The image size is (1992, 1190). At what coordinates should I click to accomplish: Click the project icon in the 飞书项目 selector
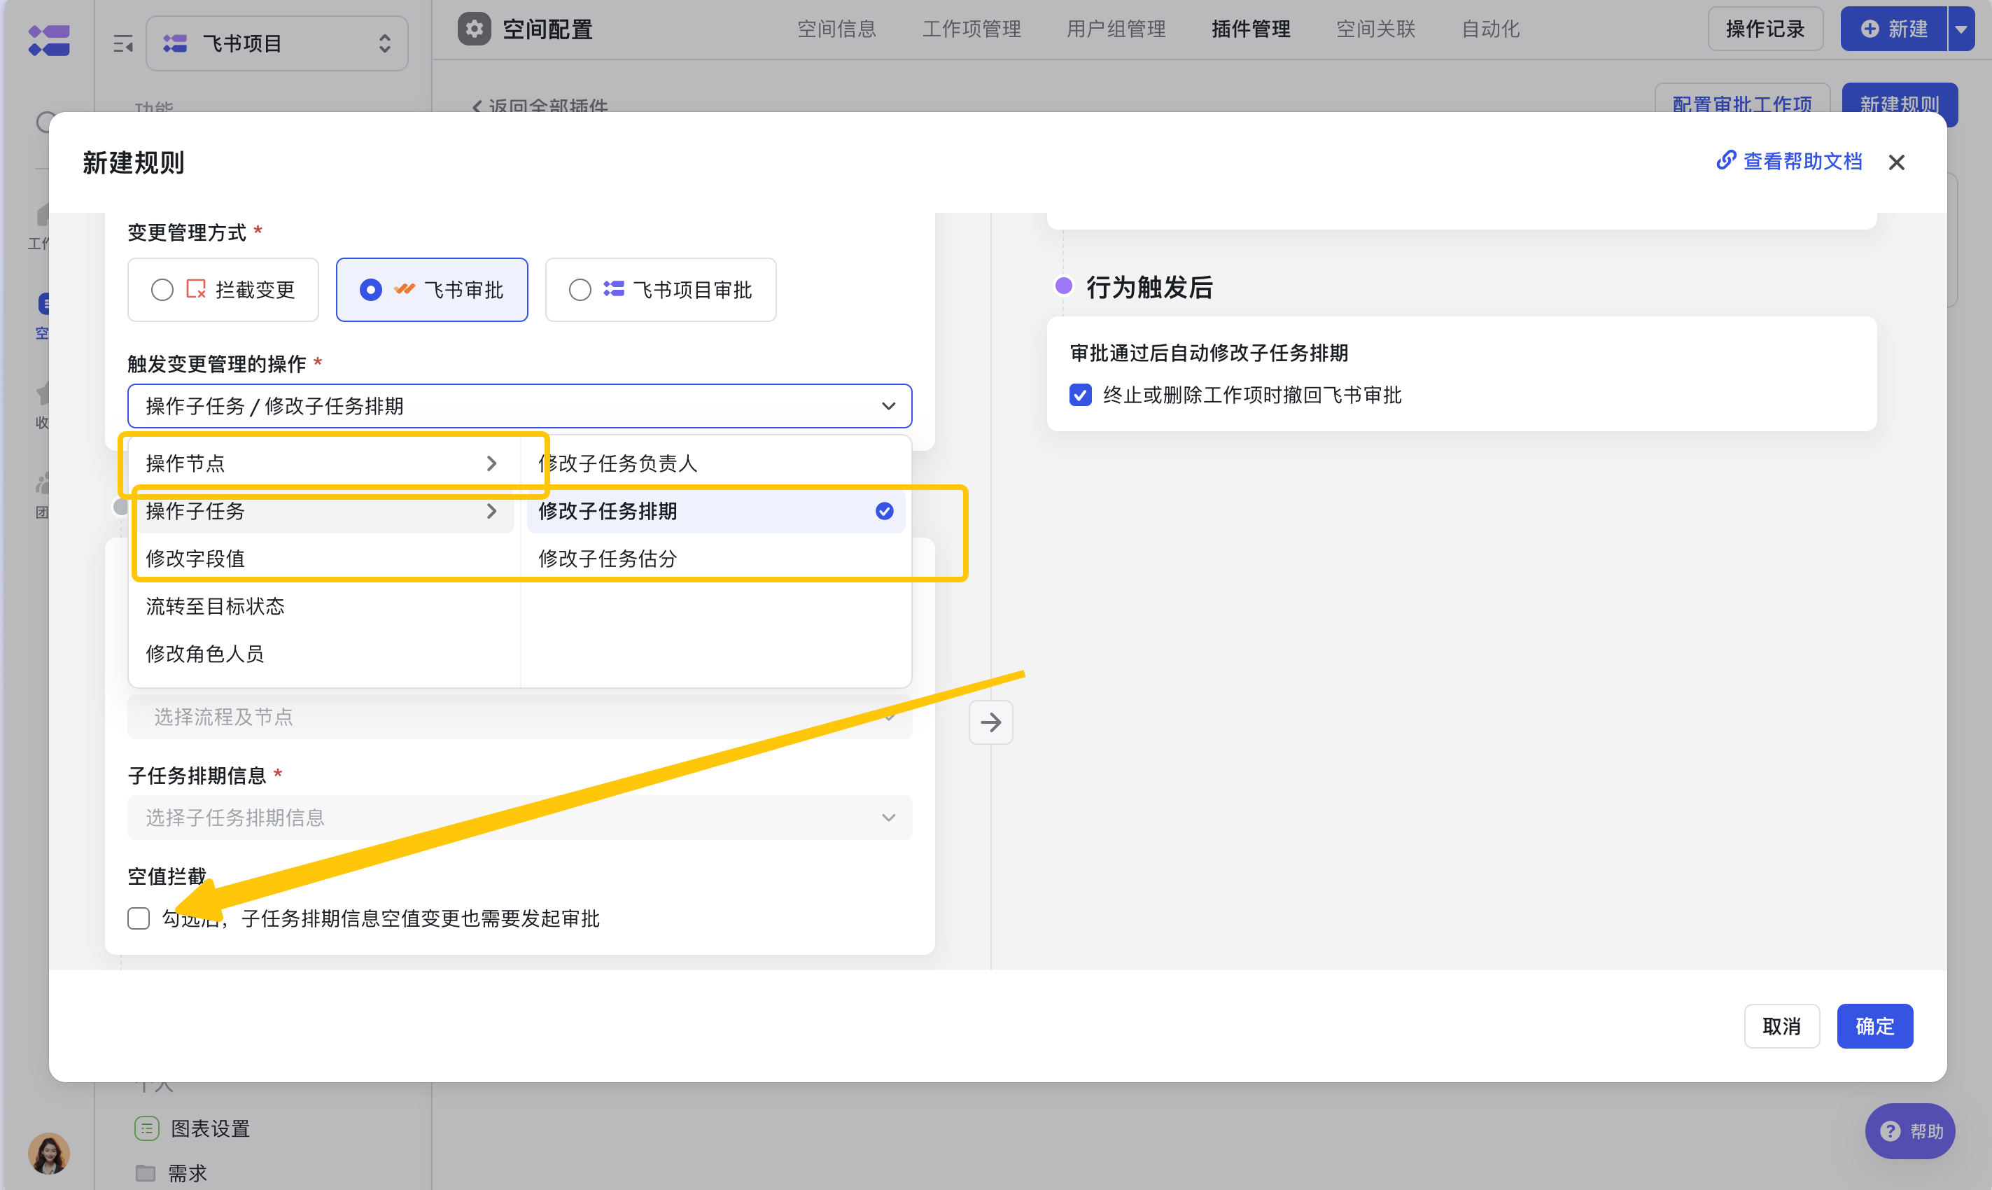pos(175,43)
